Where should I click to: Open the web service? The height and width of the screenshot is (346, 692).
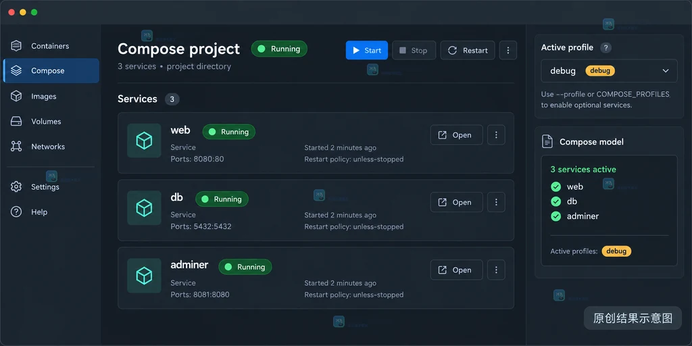click(x=456, y=135)
